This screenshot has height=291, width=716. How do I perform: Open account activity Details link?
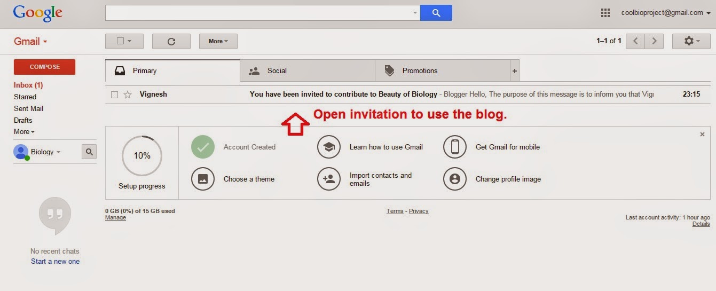point(701,224)
